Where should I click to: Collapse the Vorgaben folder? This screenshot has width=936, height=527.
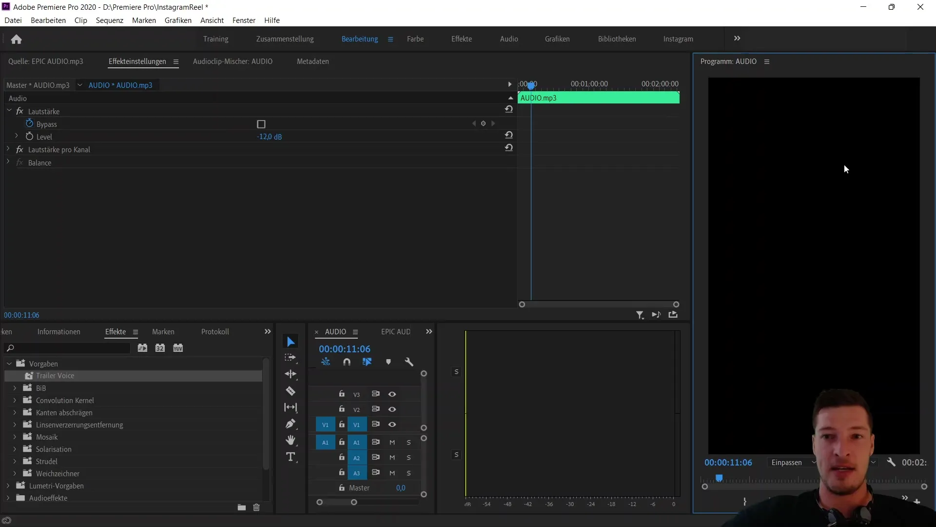pyautogui.click(x=9, y=364)
